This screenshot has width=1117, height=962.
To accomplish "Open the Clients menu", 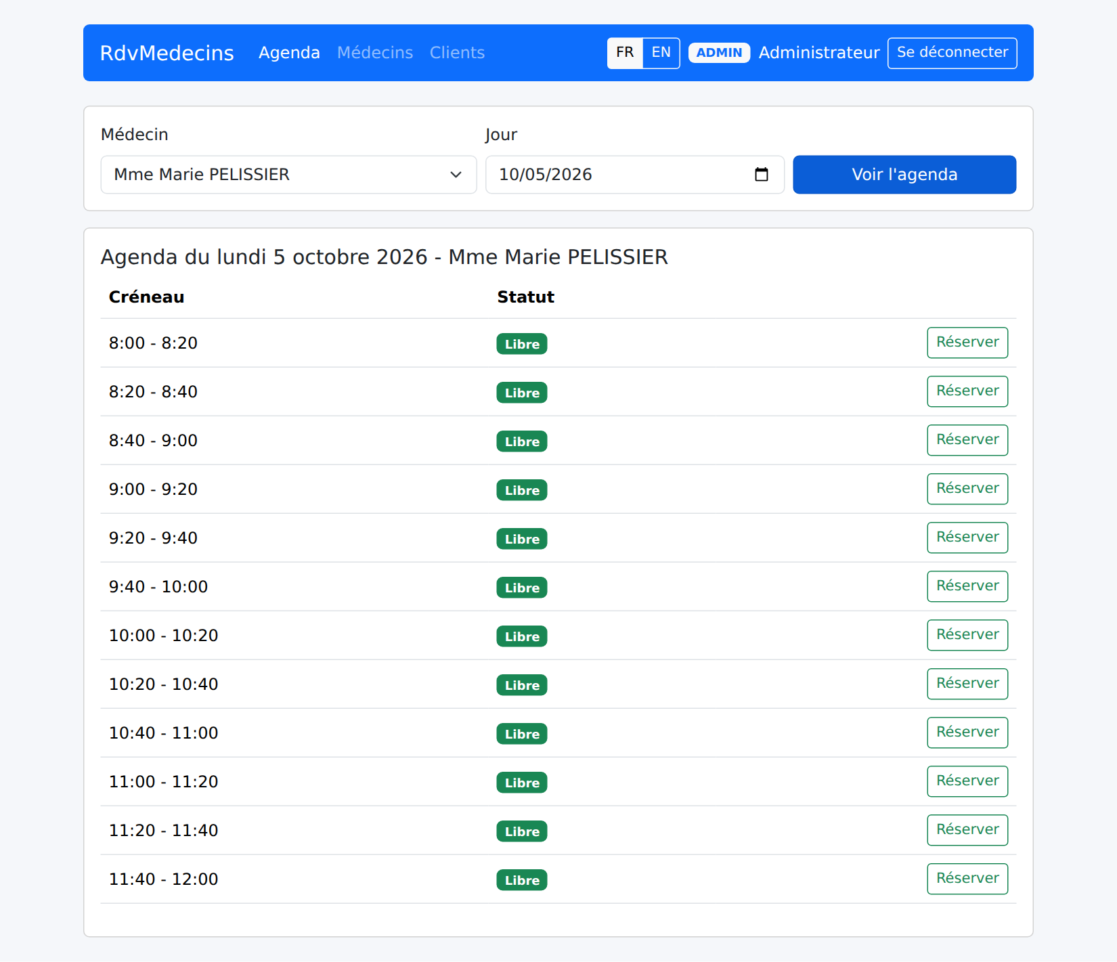I will tap(457, 53).
